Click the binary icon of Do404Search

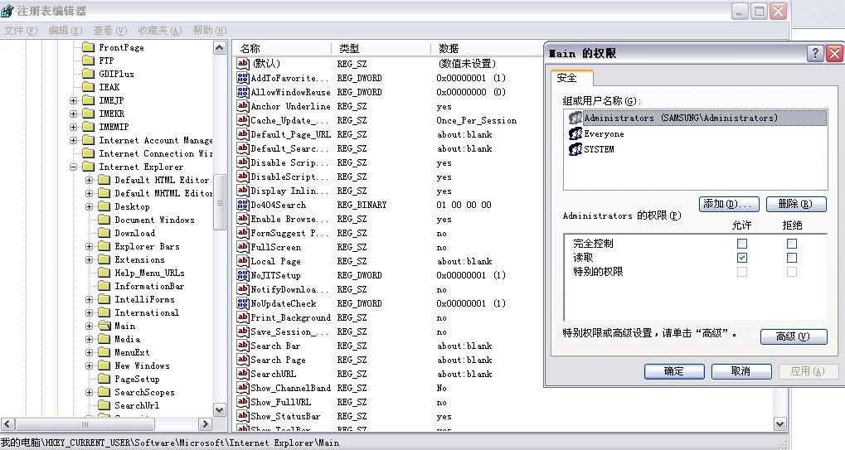tap(243, 205)
